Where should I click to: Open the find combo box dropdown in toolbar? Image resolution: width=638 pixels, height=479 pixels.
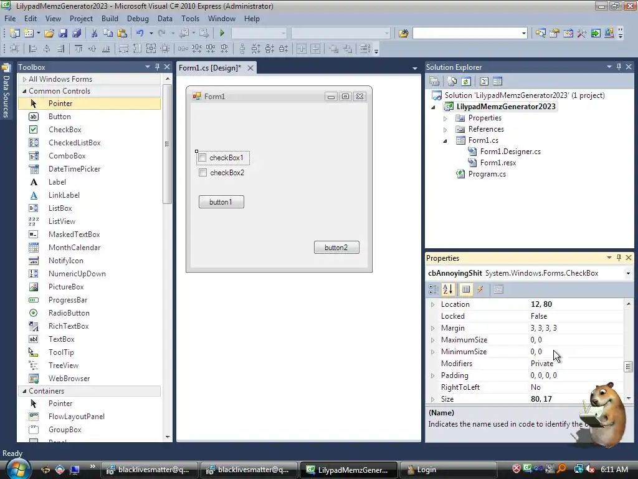(523, 33)
